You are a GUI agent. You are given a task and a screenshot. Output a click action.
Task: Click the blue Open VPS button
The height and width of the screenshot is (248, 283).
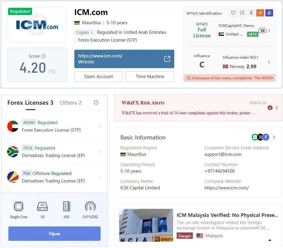click(x=55, y=234)
